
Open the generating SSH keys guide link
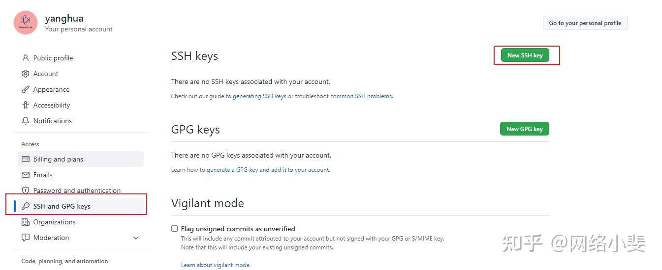coord(259,96)
